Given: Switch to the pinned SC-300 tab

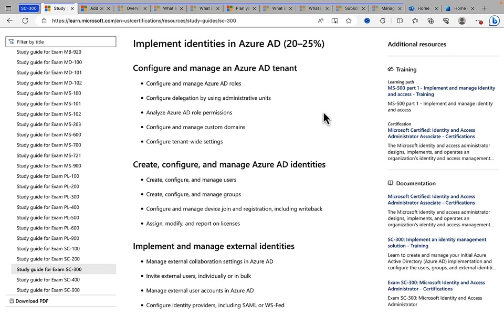Looking at the screenshot, I should [x=28, y=8].
